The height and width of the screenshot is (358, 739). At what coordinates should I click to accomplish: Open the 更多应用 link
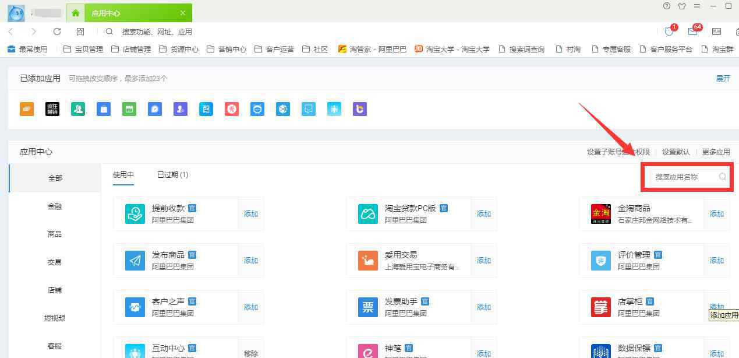pyautogui.click(x=716, y=152)
